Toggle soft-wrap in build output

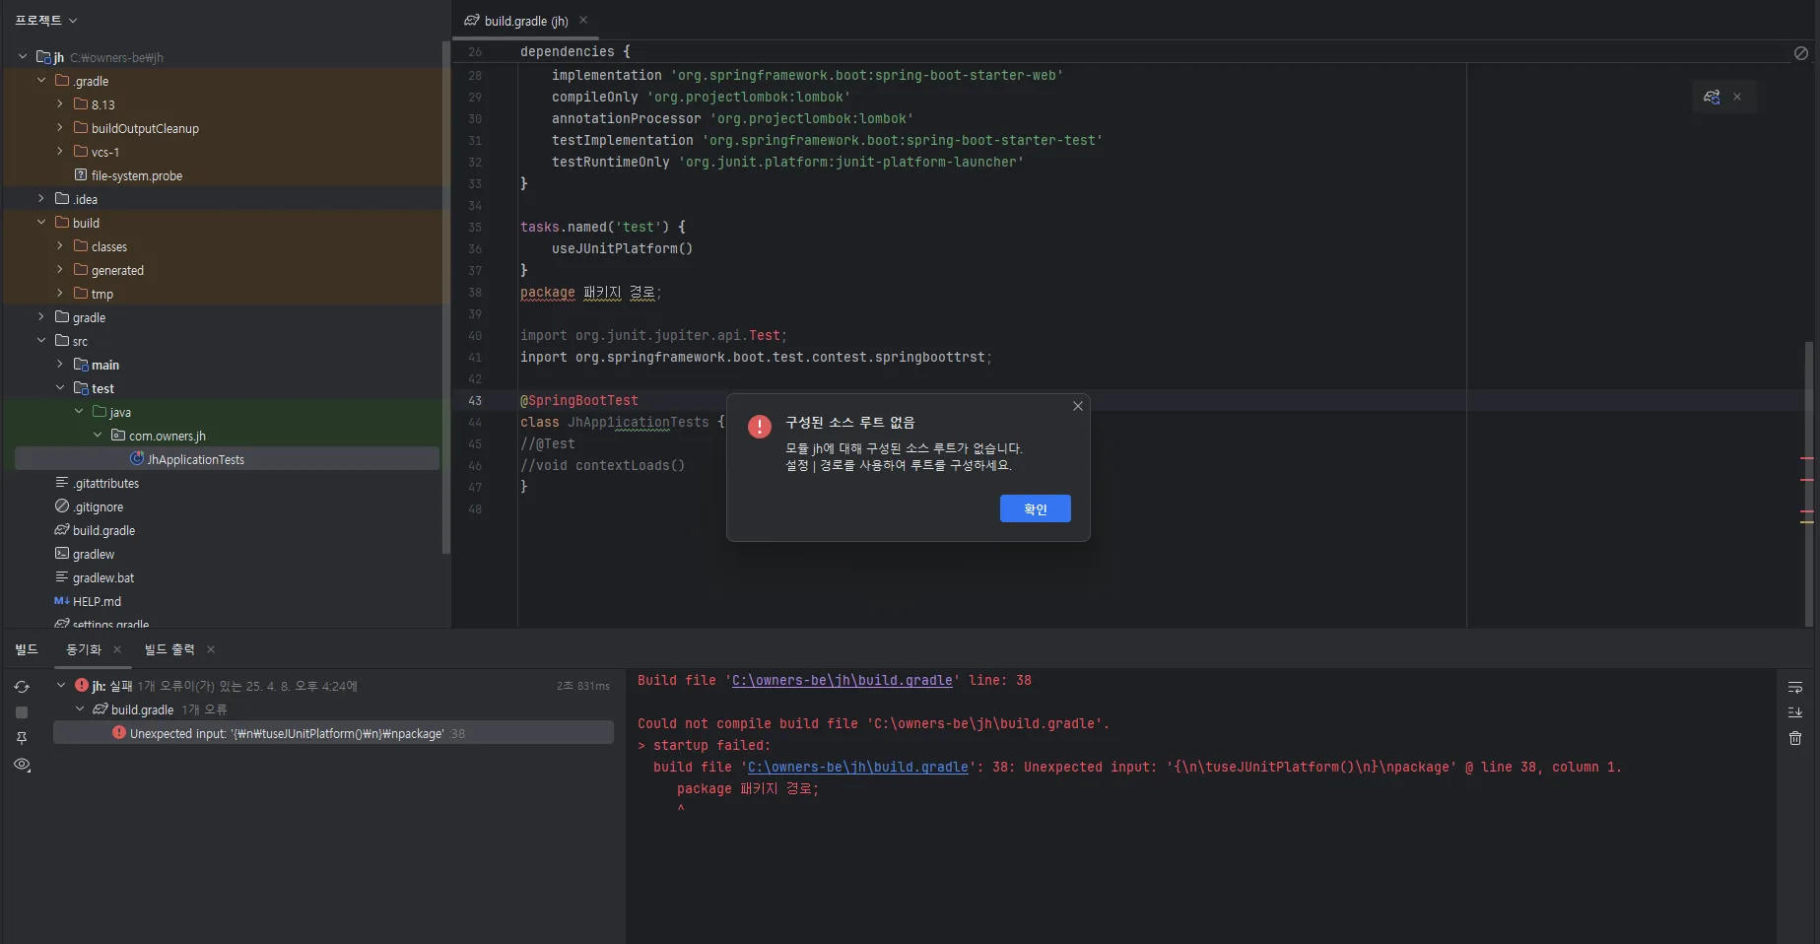(1795, 687)
